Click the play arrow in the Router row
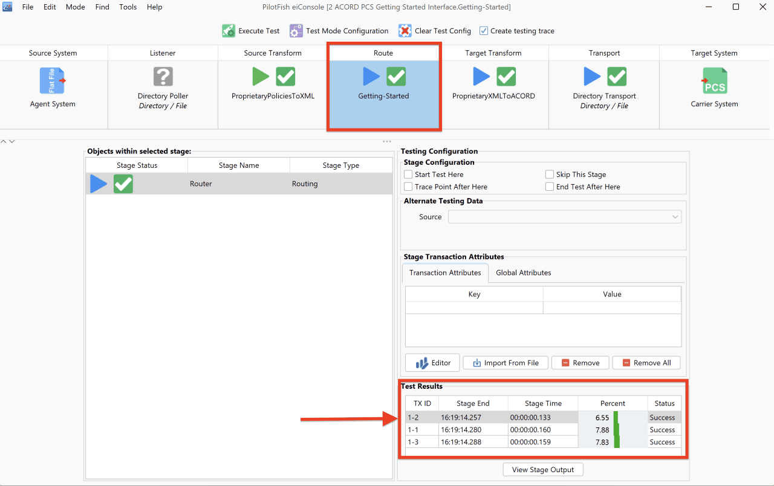Screen dimensions: 774x486 click(x=99, y=184)
